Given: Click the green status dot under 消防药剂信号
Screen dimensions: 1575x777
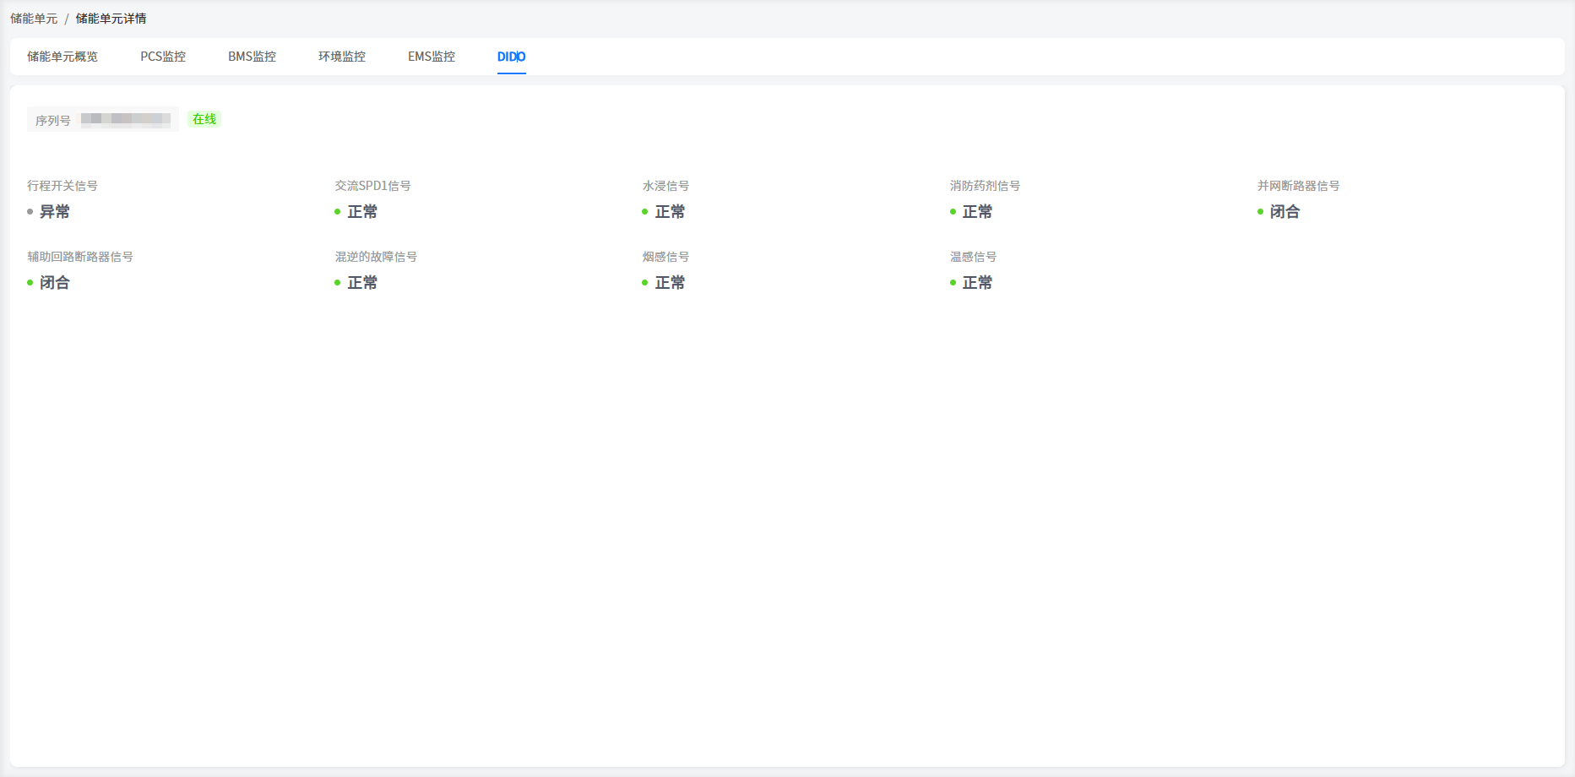Looking at the screenshot, I should [x=953, y=212].
